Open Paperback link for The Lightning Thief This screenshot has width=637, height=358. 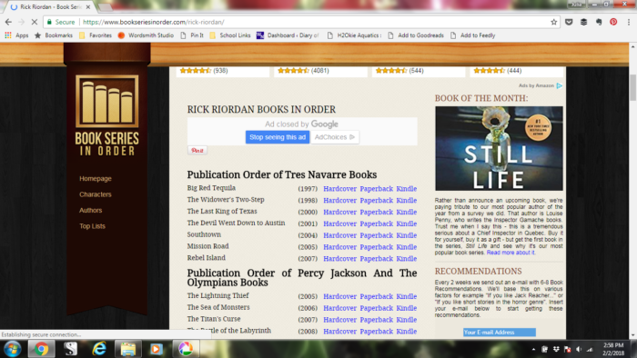377,296
